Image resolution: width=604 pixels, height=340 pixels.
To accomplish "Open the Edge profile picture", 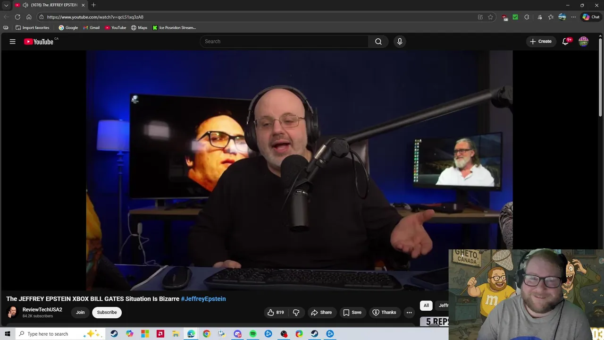I will click(x=562, y=17).
